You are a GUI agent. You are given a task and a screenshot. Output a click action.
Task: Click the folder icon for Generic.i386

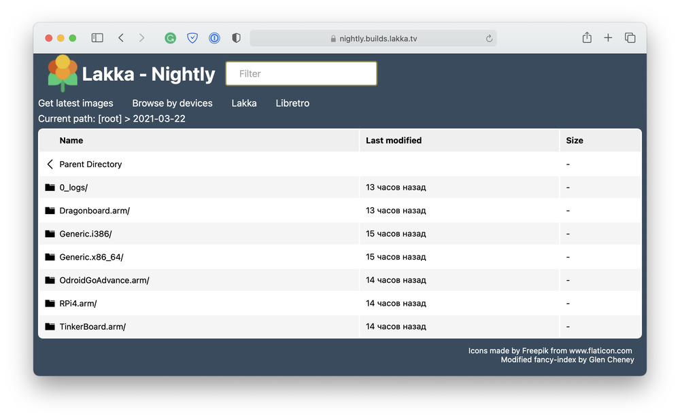click(50, 234)
